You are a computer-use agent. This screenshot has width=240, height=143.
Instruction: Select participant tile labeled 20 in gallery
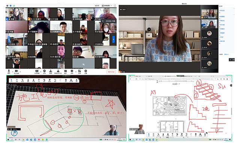61,52
